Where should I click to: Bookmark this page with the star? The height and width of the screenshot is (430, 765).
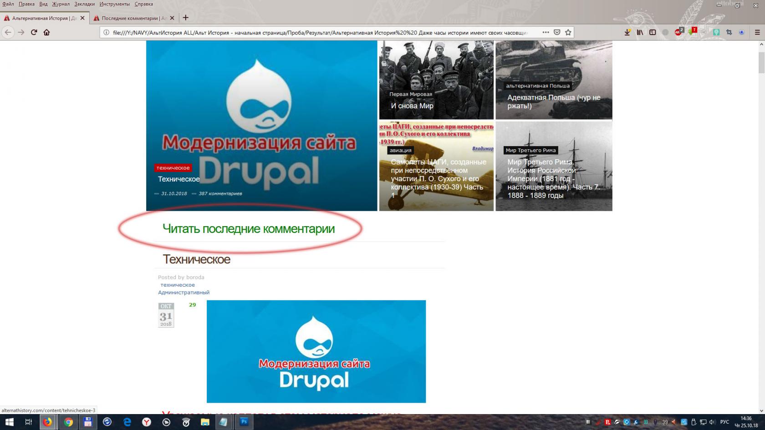568,32
